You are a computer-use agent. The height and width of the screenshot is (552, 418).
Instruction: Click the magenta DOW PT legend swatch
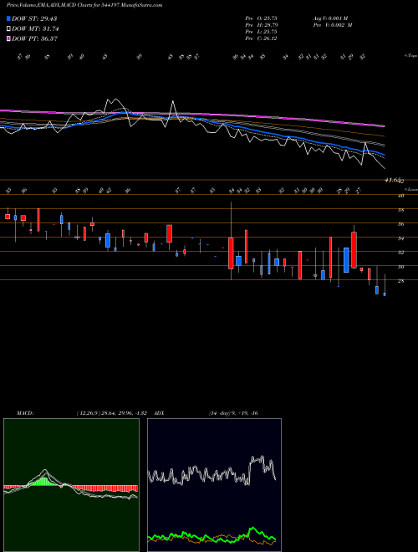point(8,38)
